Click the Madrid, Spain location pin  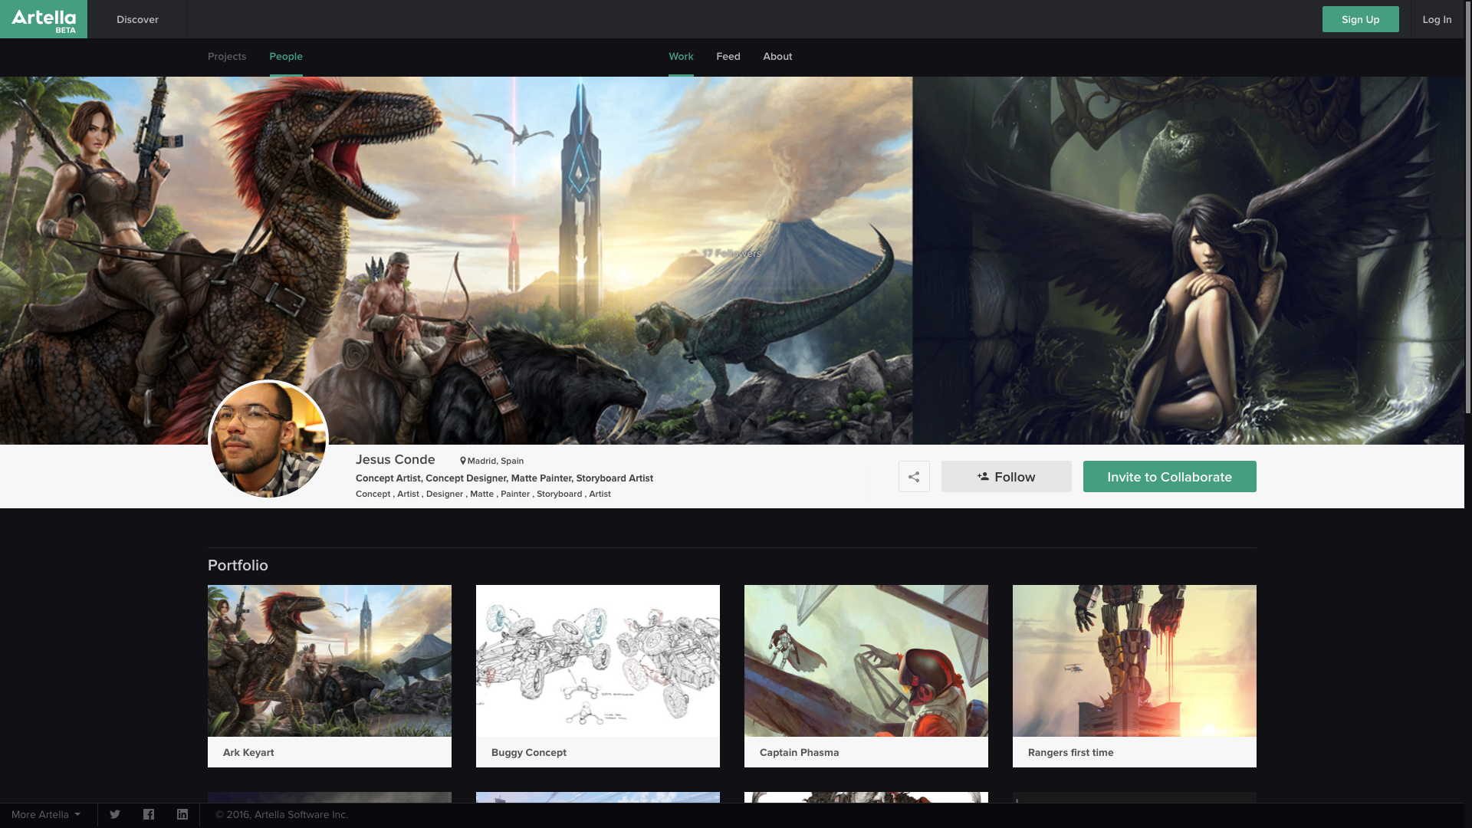[463, 461]
